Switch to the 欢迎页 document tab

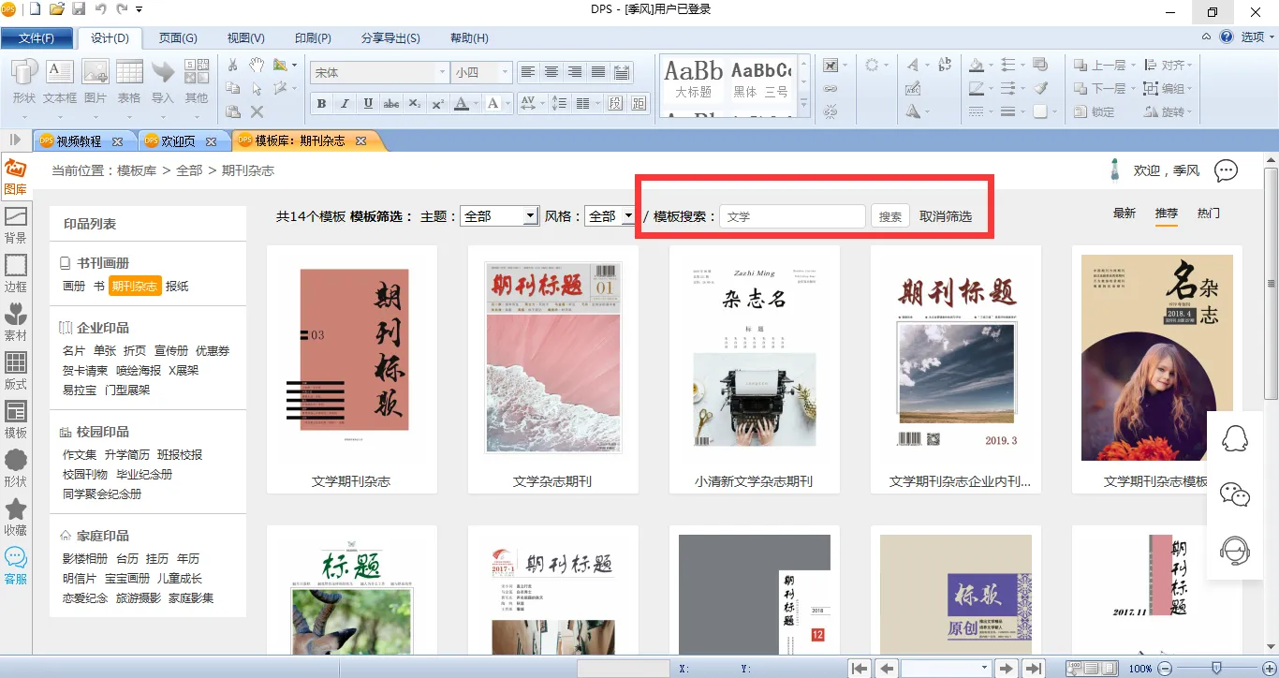[179, 141]
